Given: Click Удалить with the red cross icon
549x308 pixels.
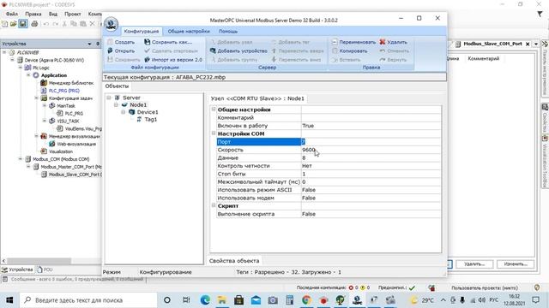Looking at the screenshot, I should coord(393,42).
